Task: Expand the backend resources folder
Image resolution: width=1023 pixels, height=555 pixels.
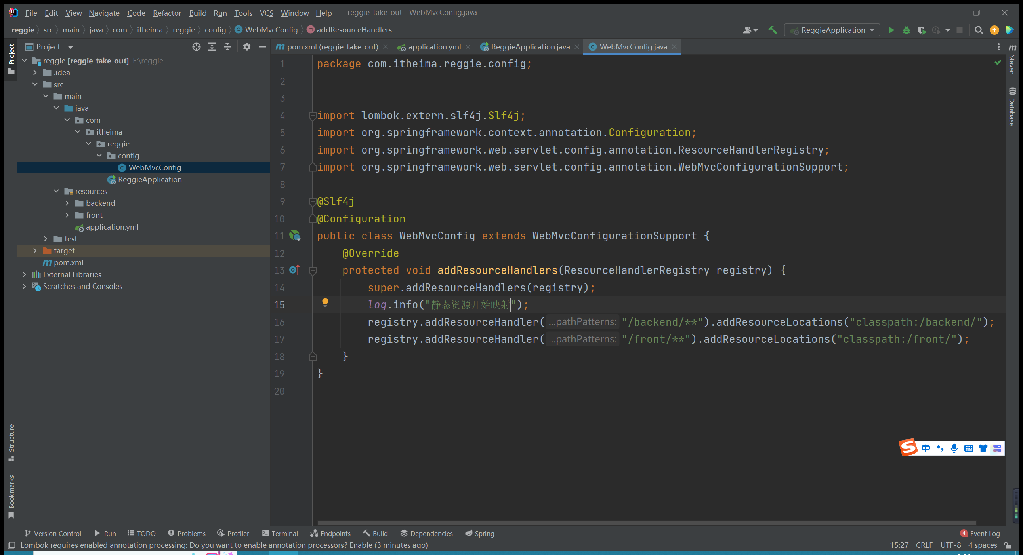Action: click(x=67, y=203)
